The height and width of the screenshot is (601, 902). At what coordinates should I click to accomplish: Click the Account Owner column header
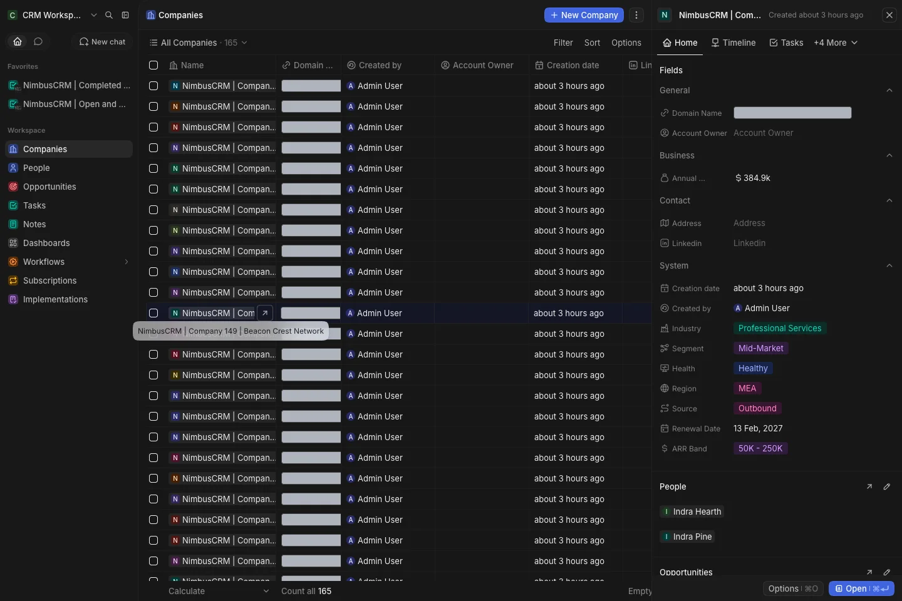pos(482,65)
